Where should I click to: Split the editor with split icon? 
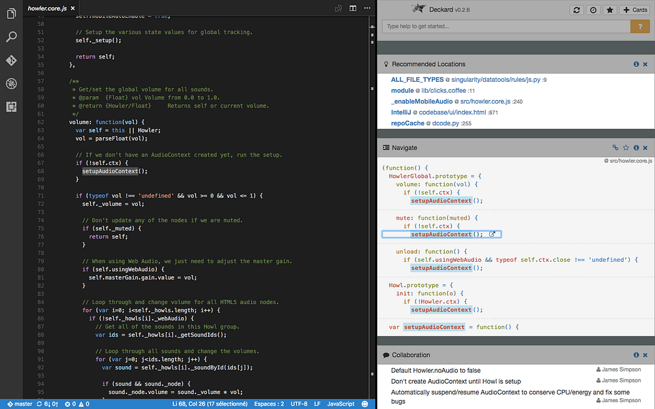click(x=353, y=8)
